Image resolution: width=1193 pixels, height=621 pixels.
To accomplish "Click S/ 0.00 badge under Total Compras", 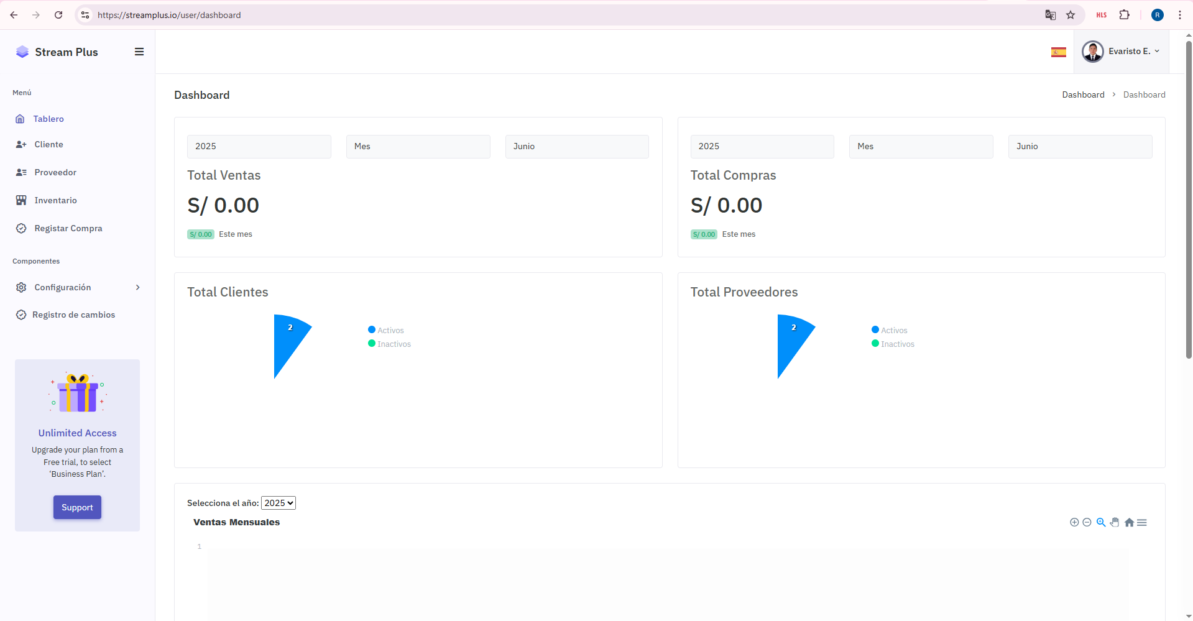I will 704,234.
